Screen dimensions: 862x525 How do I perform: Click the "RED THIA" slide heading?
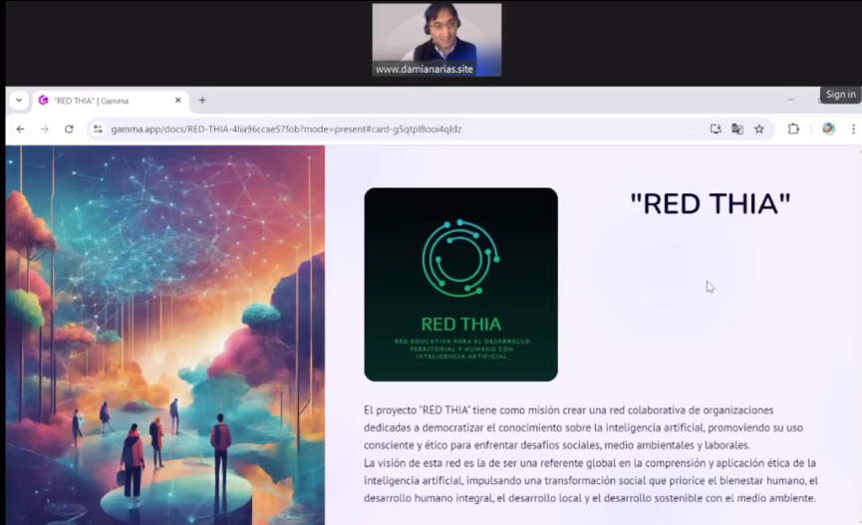710,203
